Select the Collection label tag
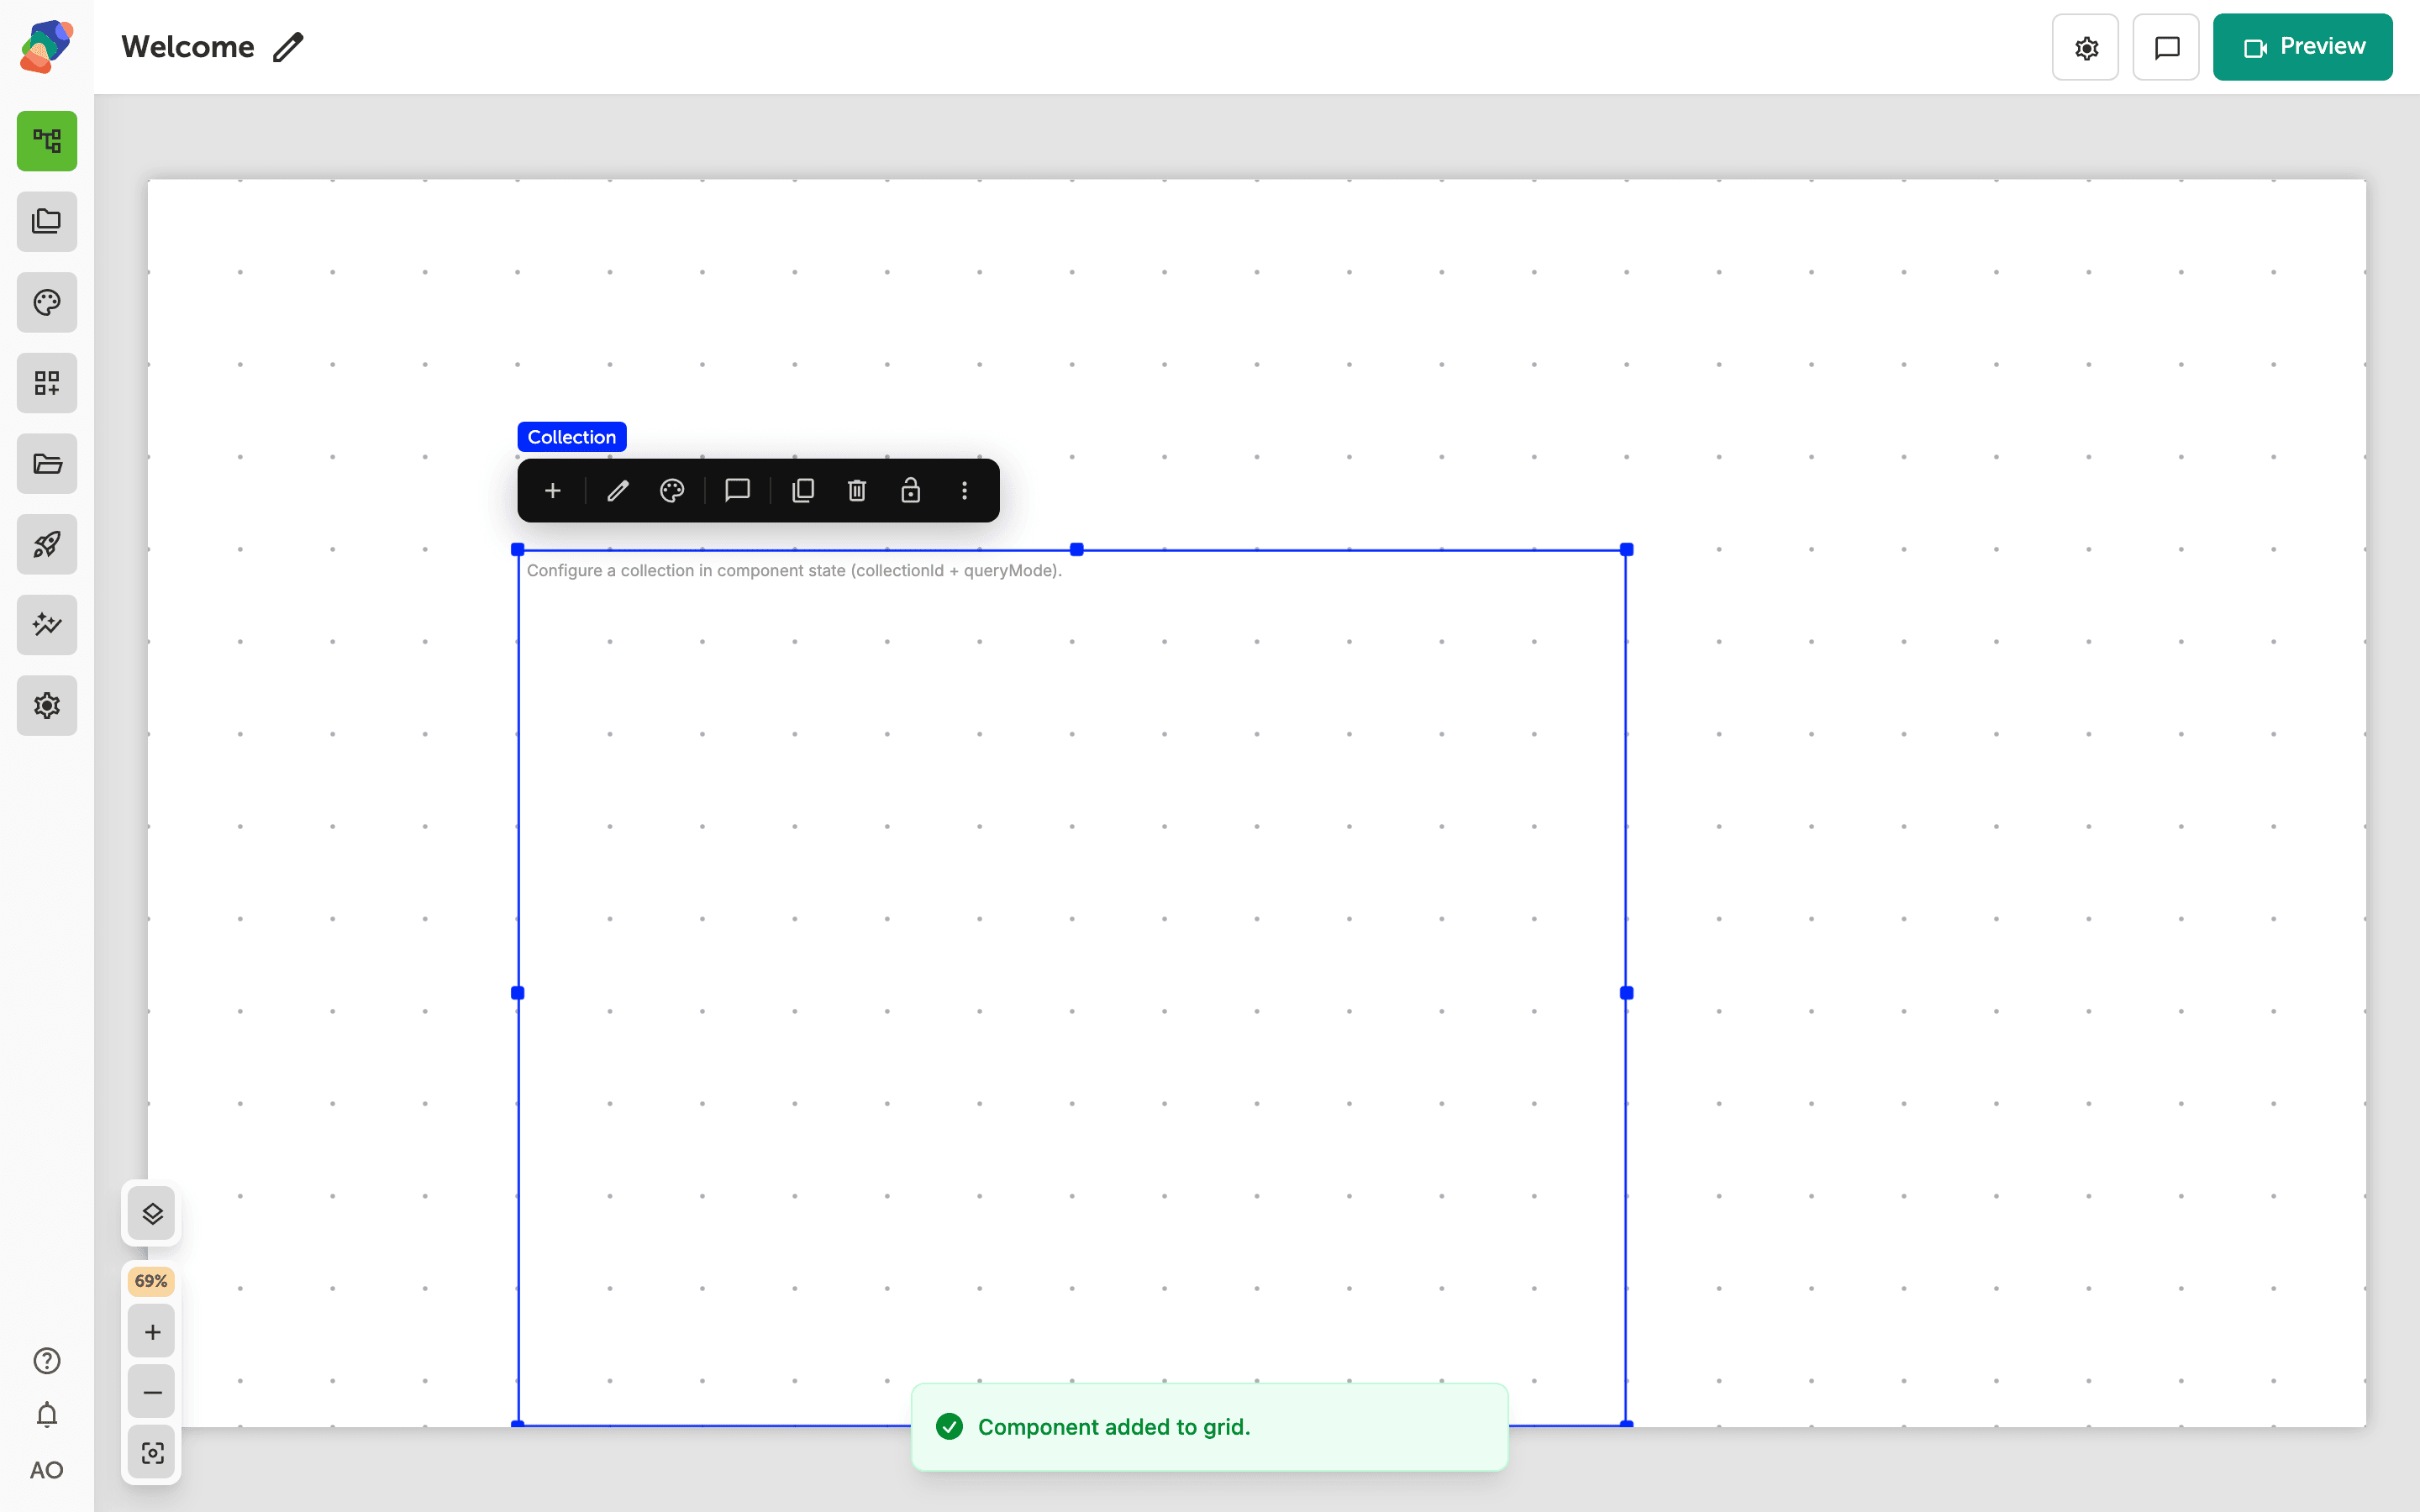This screenshot has height=1512, width=2420. tap(571, 437)
